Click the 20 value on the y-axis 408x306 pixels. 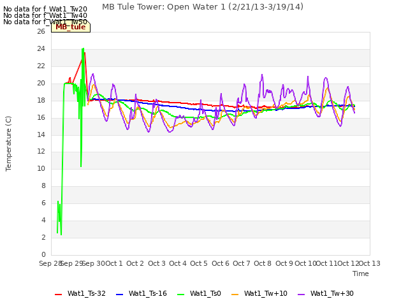click(41, 83)
